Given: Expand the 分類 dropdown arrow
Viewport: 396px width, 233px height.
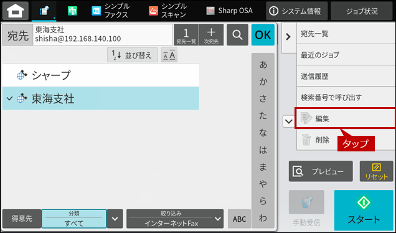Looking at the screenshot, I should 115,219.
